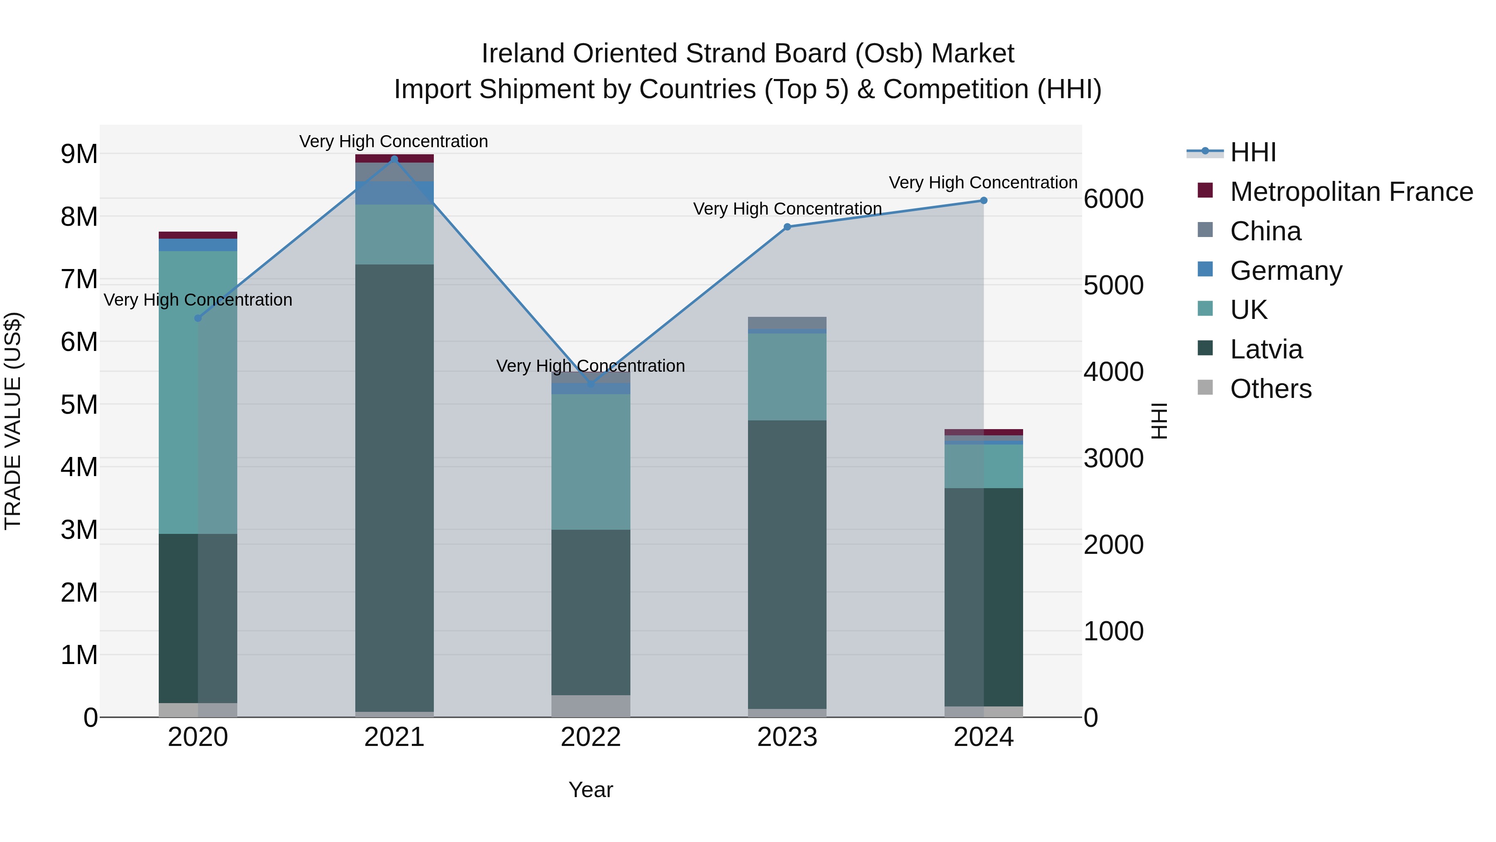This screenshot has height=842, width=1496.
Task: Toggle the Others legend entry
Action: [1255, 388]
